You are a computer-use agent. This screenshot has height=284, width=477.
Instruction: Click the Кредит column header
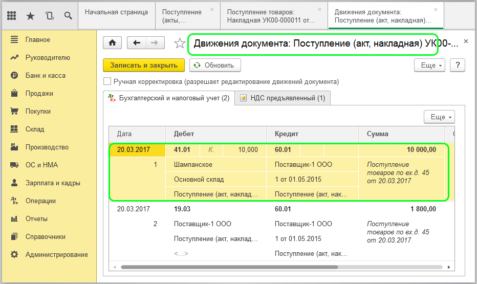[x=312, y=134]
